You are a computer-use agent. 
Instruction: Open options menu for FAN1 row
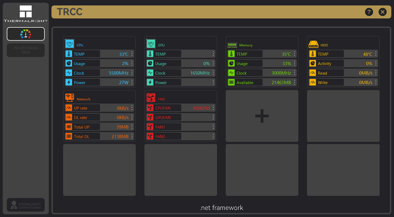[x=213, y=127]
